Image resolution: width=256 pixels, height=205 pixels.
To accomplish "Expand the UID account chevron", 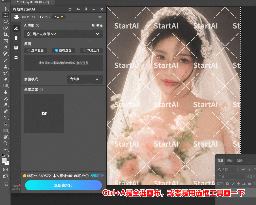I will [100, 17].
